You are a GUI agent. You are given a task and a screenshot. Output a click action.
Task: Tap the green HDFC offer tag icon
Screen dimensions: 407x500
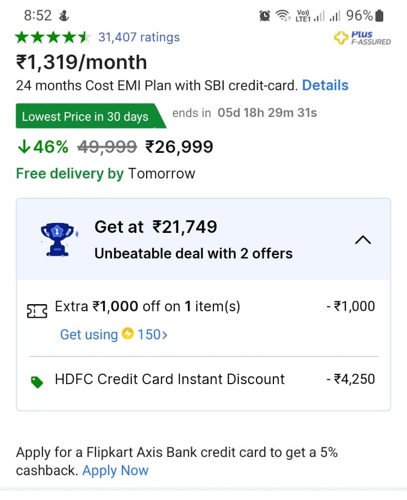click(37, 382)
